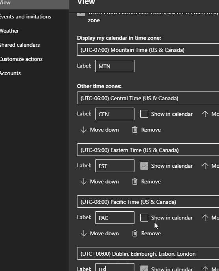The image size is (219, 271).
Task: Click the up arrow icon in CEN row
Action: point(205,114)
